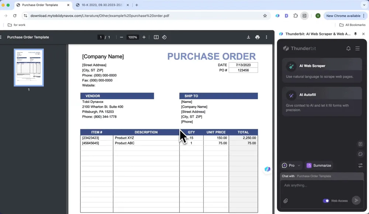369x214 pixels.
Task: Bookmark this page with the star icon
Action: [265, 16]
